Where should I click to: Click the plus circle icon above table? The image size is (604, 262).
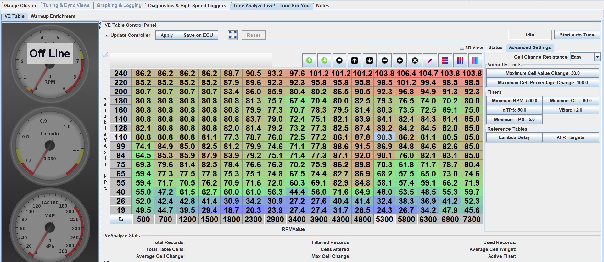click(400, 60)
